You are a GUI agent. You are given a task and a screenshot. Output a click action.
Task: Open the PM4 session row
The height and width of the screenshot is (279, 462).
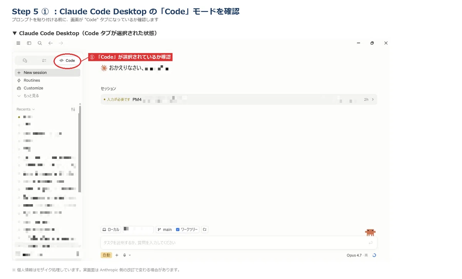pos(239,99)
